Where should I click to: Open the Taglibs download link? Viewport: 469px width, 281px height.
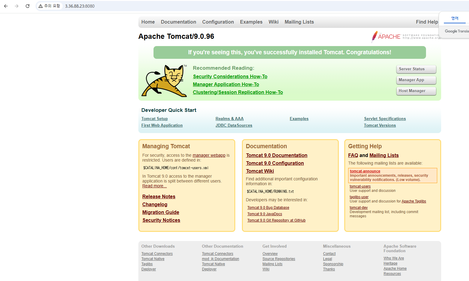coord(147,264)
